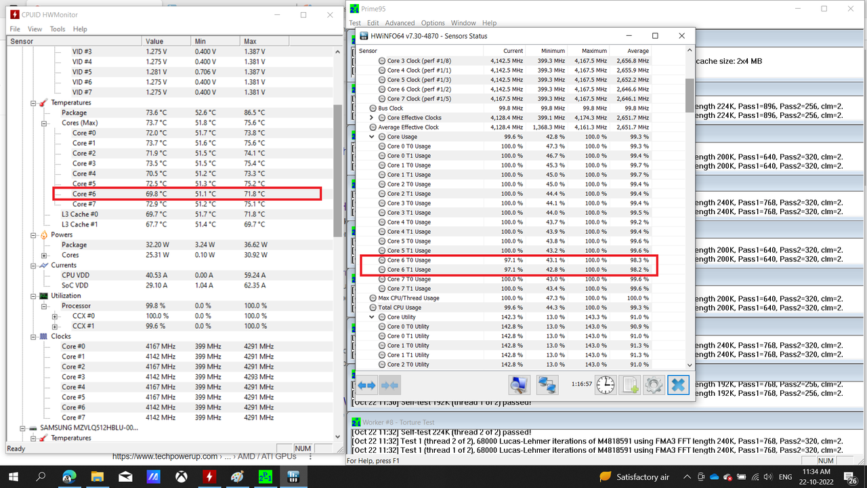Open Microsoft Edge from the taskbar
The height and width of the screenshot is (488, 867).
pos(70,476)
